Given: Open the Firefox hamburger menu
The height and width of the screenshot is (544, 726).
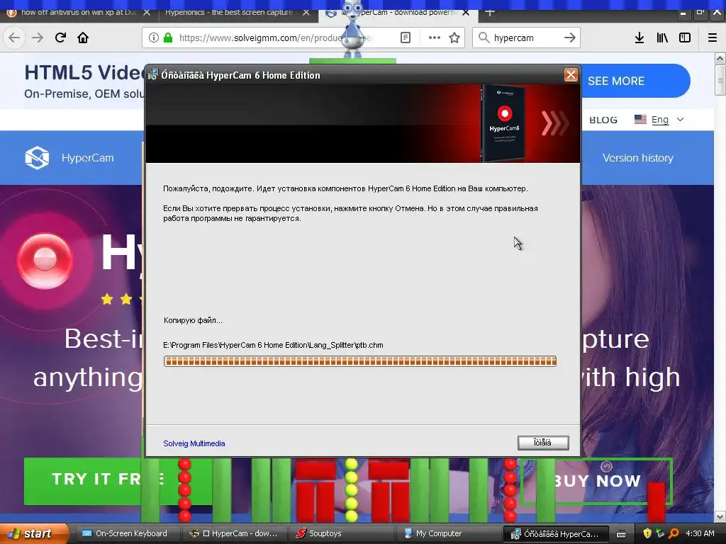Looking at the screenshot, I should tap(713, 38).
